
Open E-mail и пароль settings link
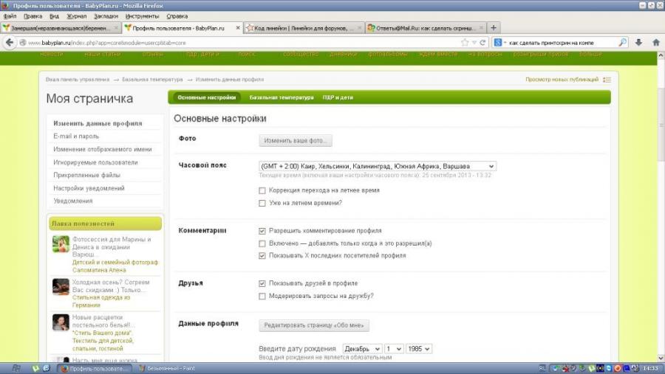[76, 136]
